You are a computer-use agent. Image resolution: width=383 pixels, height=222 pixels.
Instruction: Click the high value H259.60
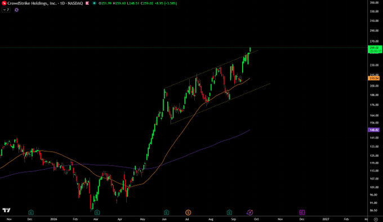[119, 3]
